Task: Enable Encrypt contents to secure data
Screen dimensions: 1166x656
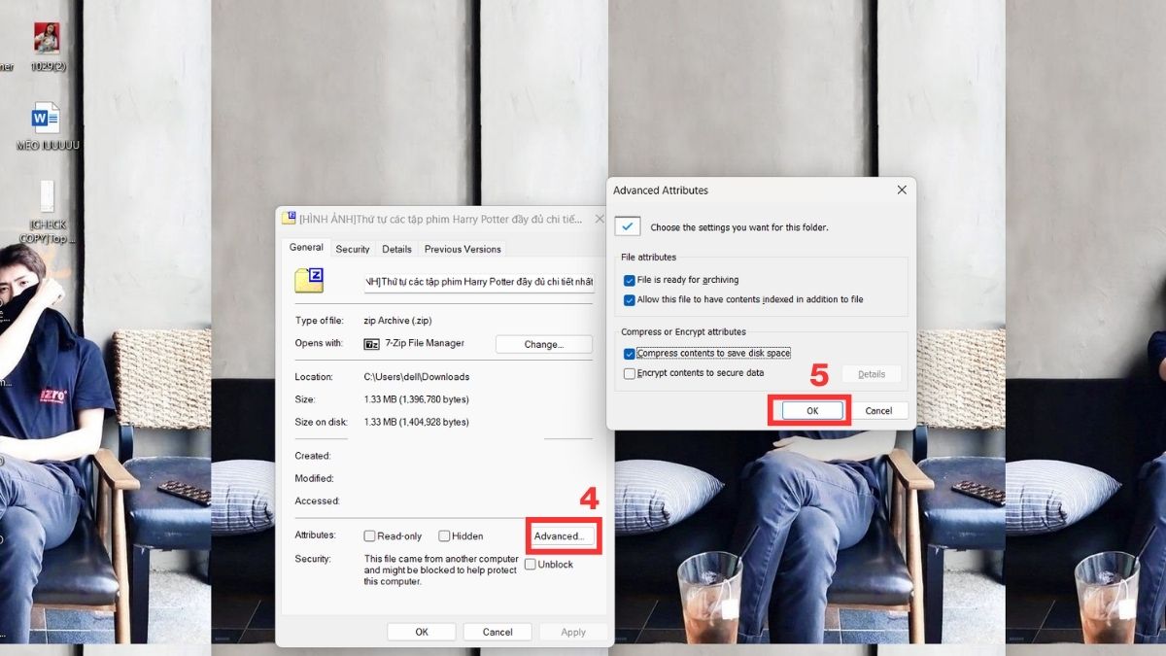Action: 630,373
